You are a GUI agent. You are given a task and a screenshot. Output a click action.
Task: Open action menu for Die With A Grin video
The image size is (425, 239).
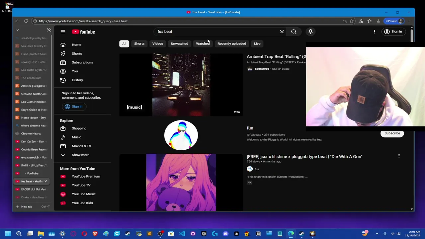399,156
